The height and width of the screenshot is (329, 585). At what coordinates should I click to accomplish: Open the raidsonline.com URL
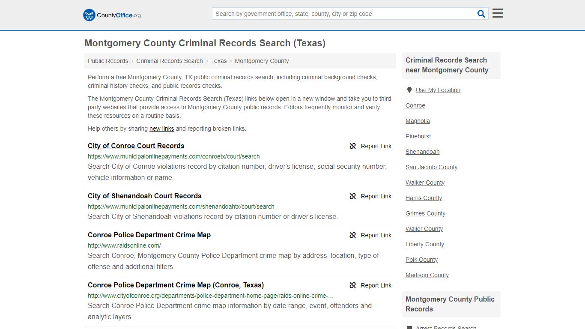coord(124,245)
